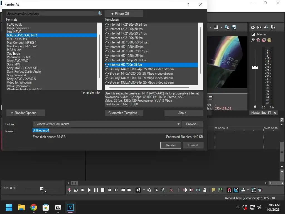This screenshot has width=285, height=214.
Task: Open Master Bus audio properties gear icon
Action: (253, 27)
